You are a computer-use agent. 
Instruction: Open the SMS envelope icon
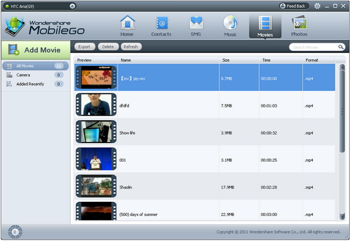(196, 23)
